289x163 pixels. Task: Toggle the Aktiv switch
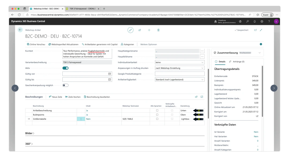point(66,68)
